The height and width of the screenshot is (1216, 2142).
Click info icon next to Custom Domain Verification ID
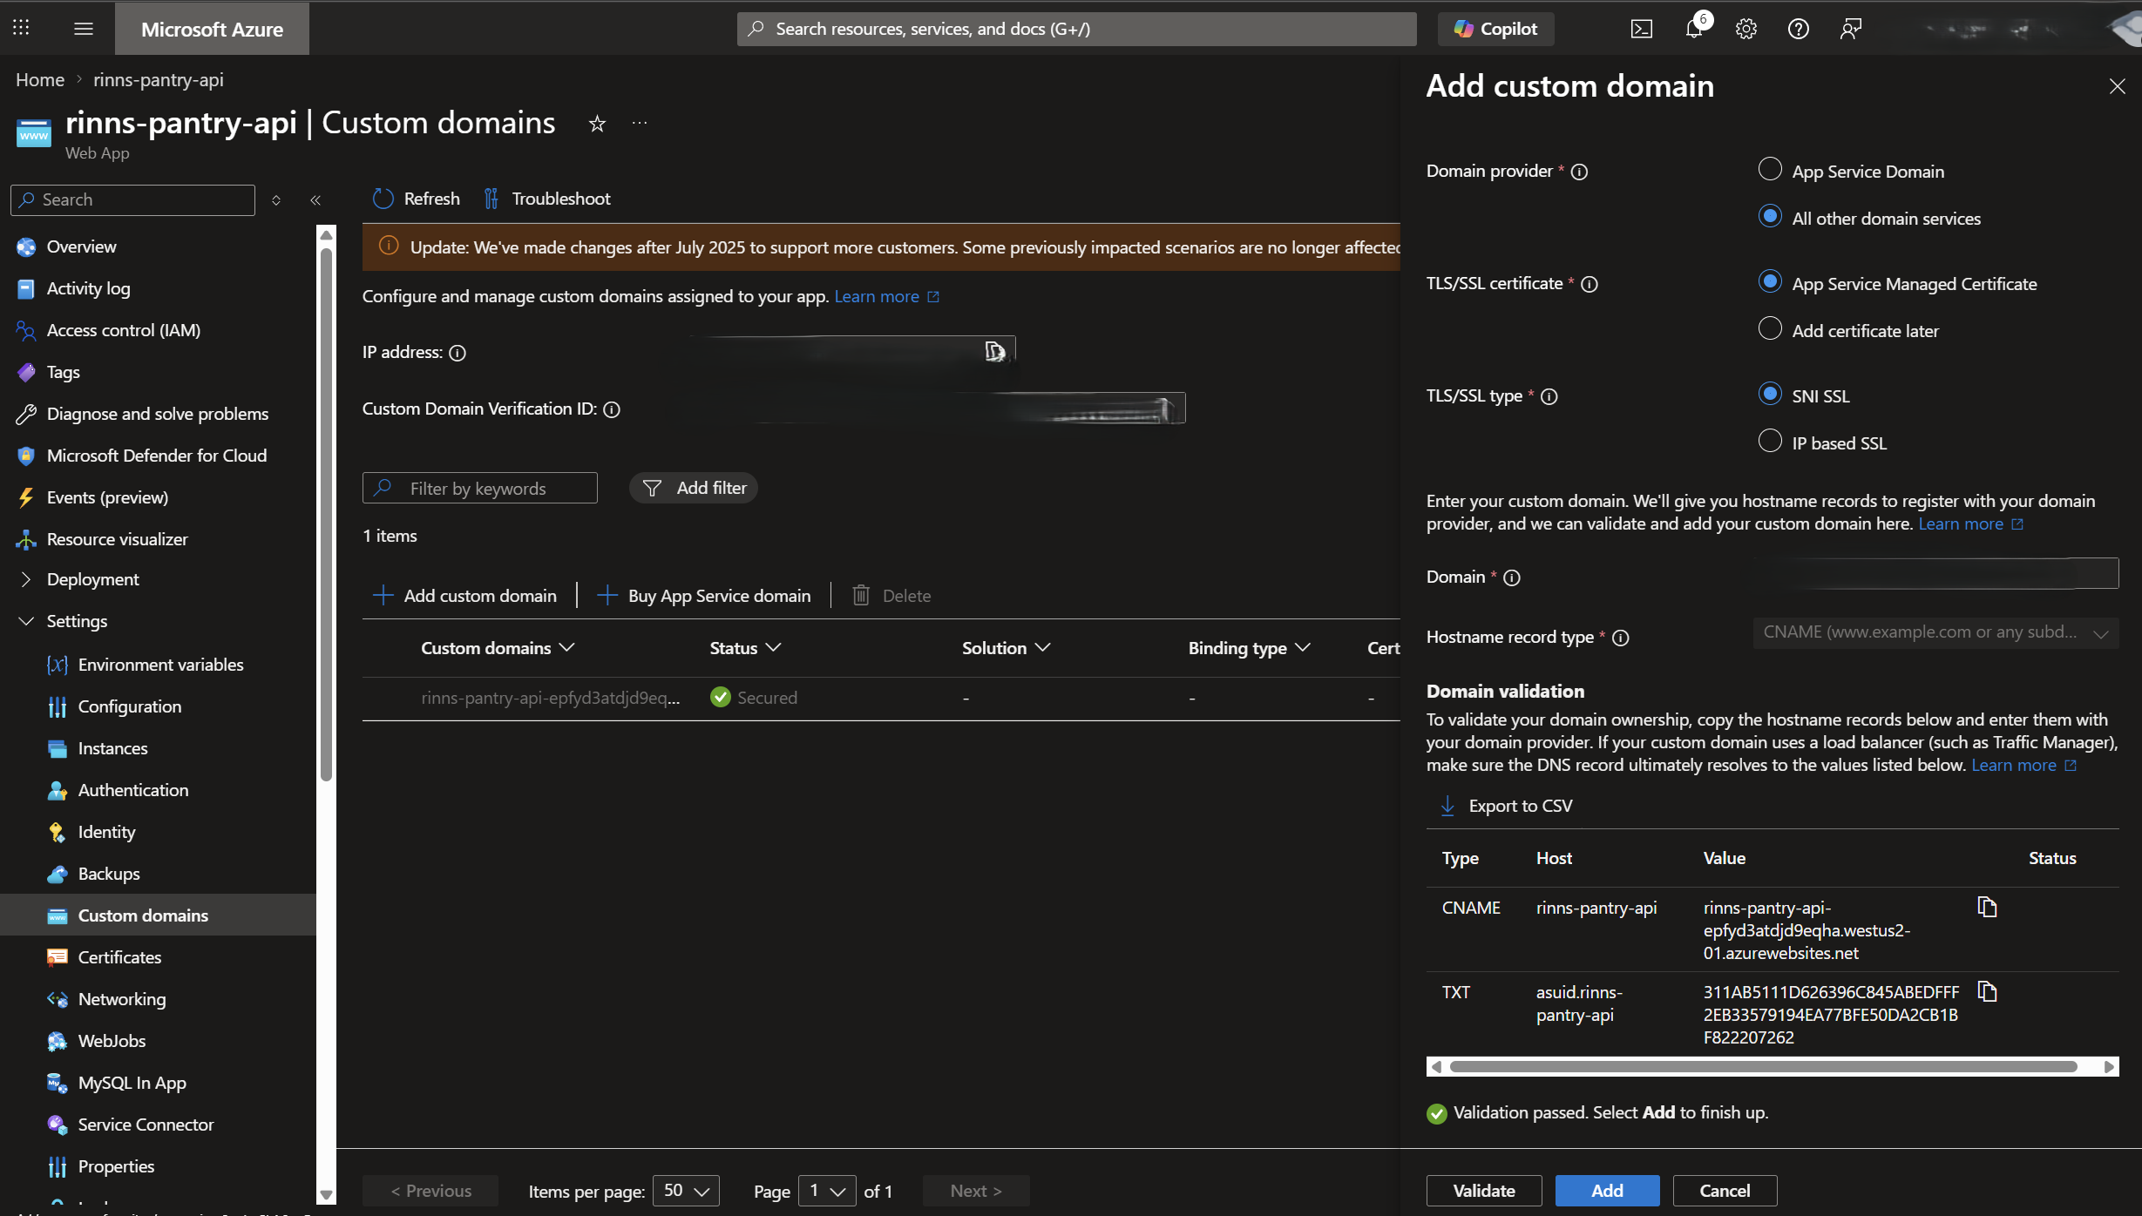(x=612, y=409)
